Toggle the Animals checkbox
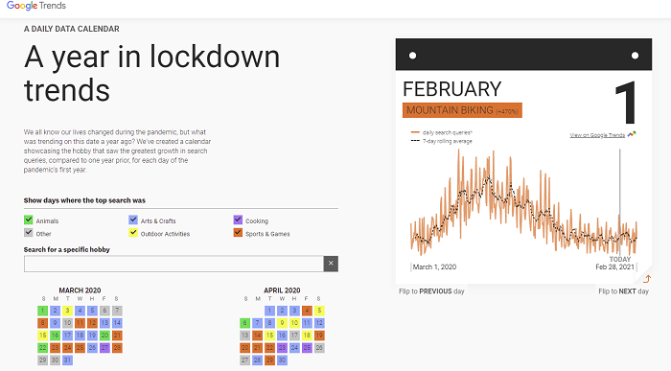This screenshot has height=371, width=671. click(28, 220)
